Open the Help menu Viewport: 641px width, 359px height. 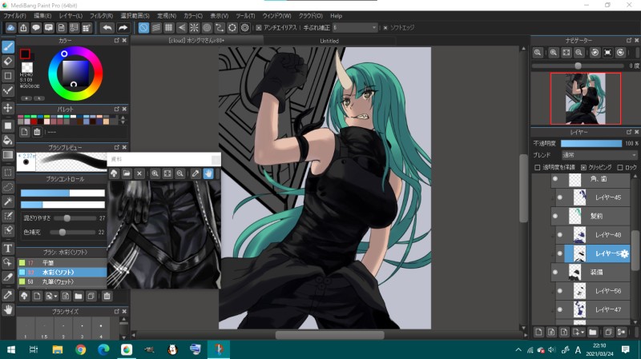(x=336, y=16)
